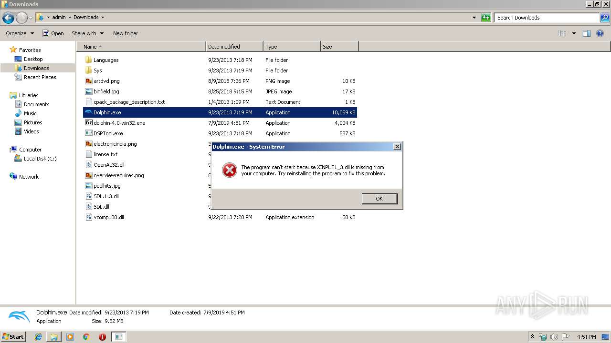Select the electronicindia.png file
Viewport: 611px width, 343px height.
coord(115,144)
